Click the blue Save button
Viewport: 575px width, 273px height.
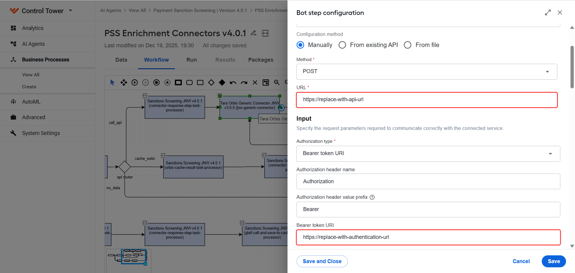pyautogui.click(x=554, y=261)
